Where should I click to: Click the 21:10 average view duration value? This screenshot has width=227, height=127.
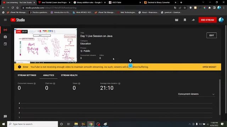[107, 88]
